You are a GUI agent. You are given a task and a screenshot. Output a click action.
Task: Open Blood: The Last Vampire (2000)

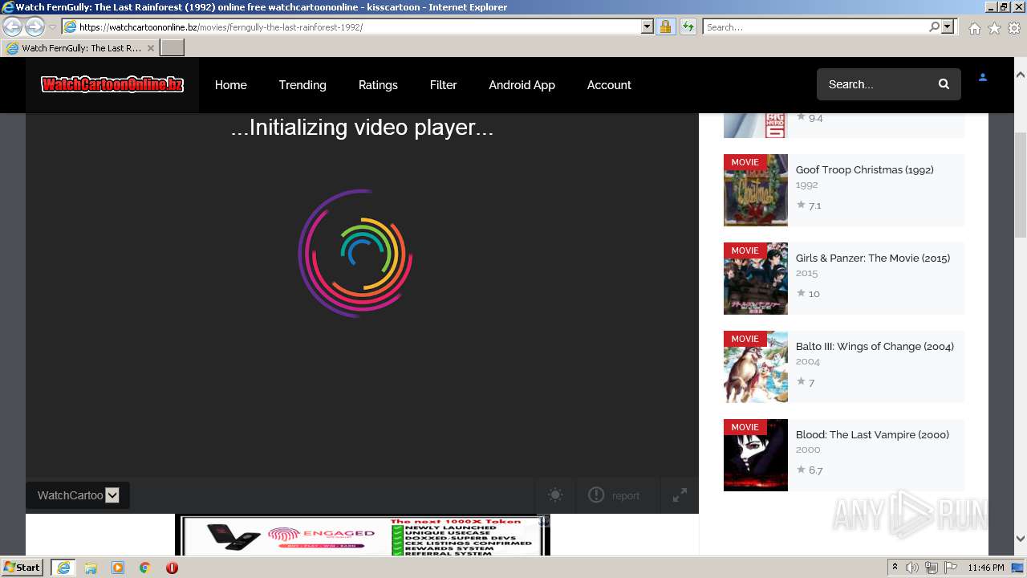tap(872, 434)
